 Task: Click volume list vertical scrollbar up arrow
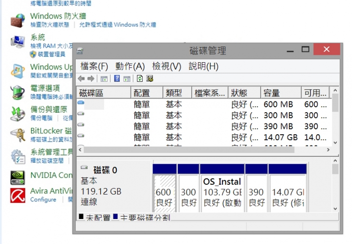(335, 91)
